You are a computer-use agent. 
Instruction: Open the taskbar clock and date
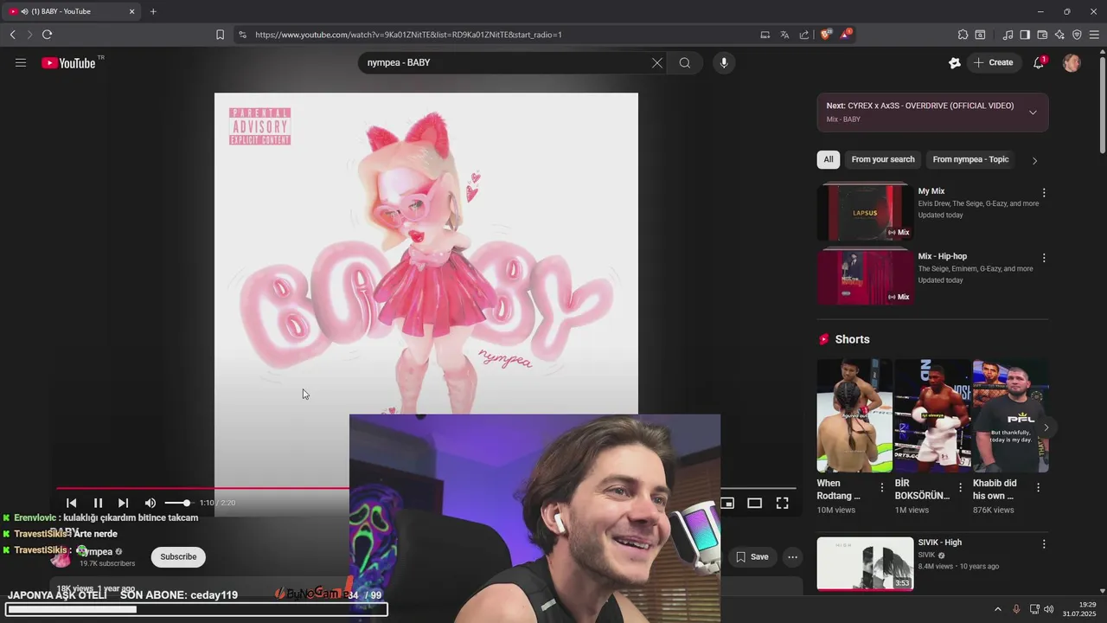coord(1079,609)
